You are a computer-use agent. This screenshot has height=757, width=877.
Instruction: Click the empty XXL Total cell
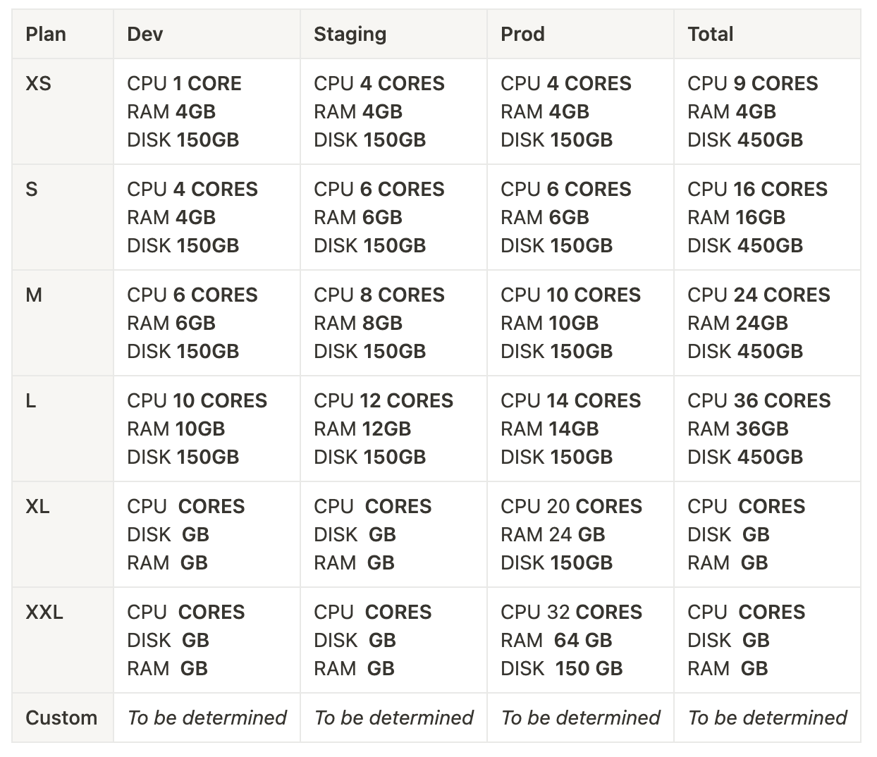click(x=768, y=640)
